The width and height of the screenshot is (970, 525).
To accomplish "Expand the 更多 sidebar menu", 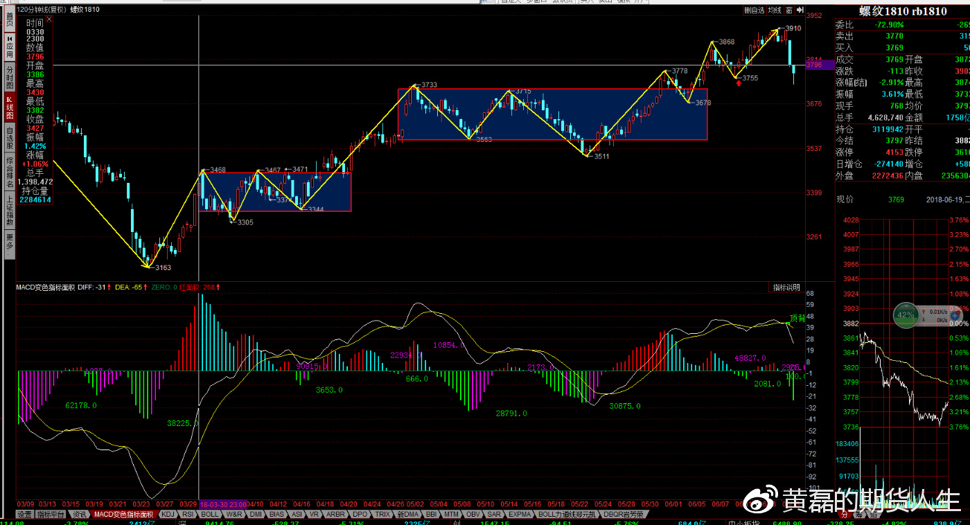I will coord(10,241).
